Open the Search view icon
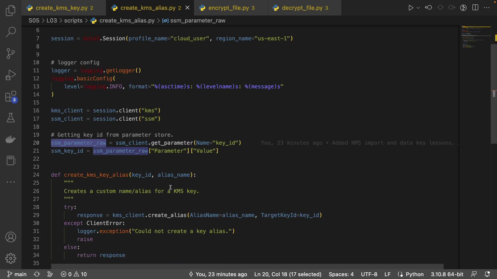Image resolution: width=497 pixels, height=279 pixels. 11,32
